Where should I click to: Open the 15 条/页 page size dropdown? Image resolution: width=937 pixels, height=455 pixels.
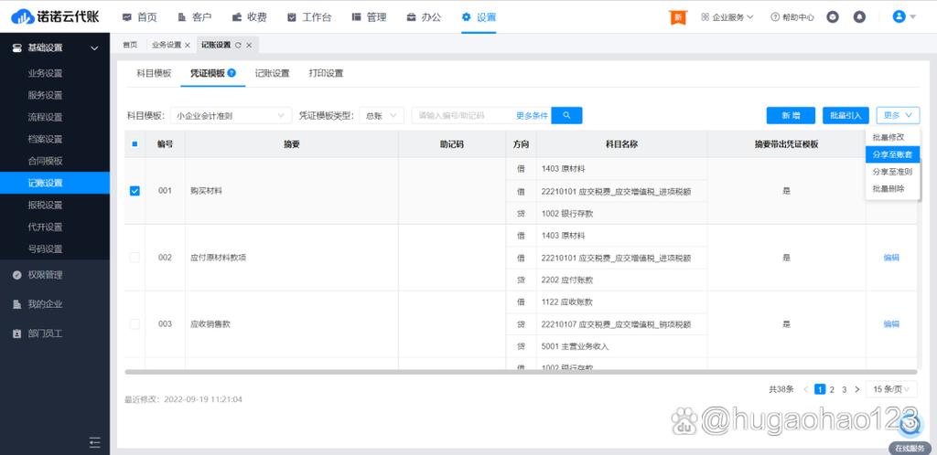[x=891, y=389]
